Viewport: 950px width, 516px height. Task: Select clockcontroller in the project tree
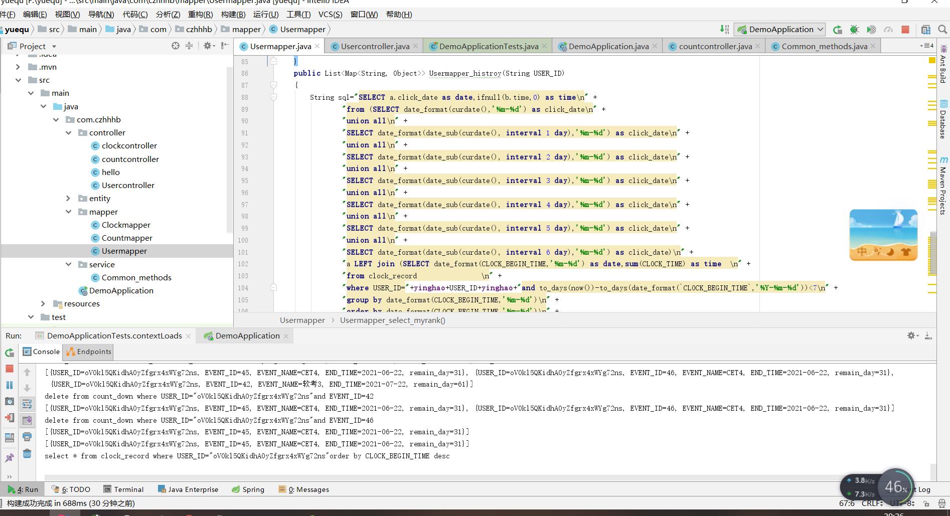(x=129, y=145)
